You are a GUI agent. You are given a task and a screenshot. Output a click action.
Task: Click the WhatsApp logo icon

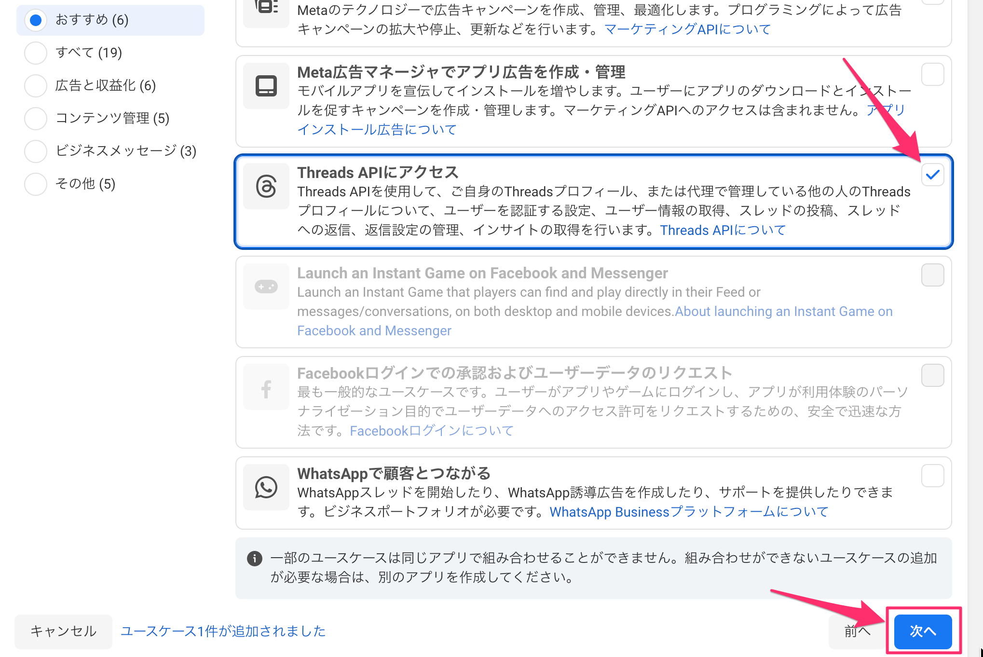[x=266, y=487]
